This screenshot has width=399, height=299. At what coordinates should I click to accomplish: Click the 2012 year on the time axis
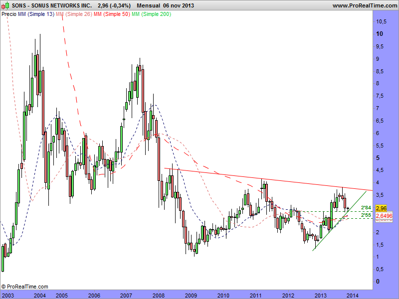[288, 296]
